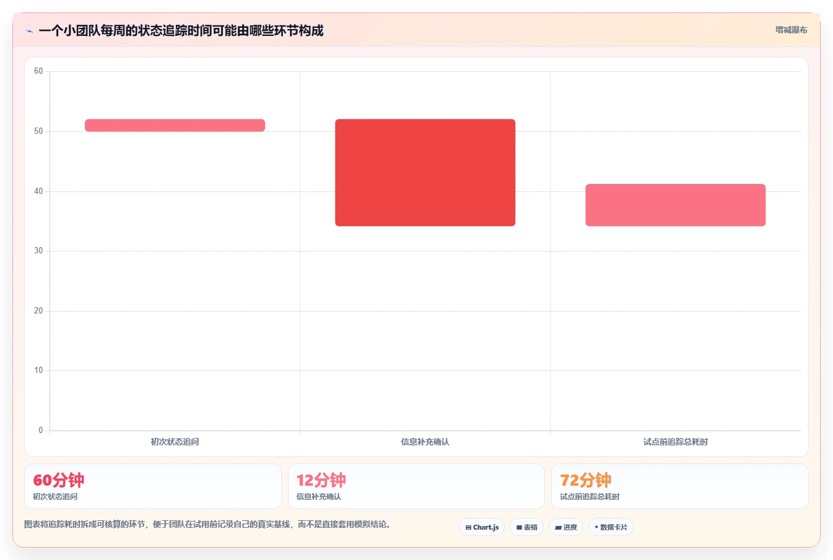Screen dimensions: 833x560
Task: Click the 试点前追踪总耗时 caption under 72分钟
Action: point(590,497)
